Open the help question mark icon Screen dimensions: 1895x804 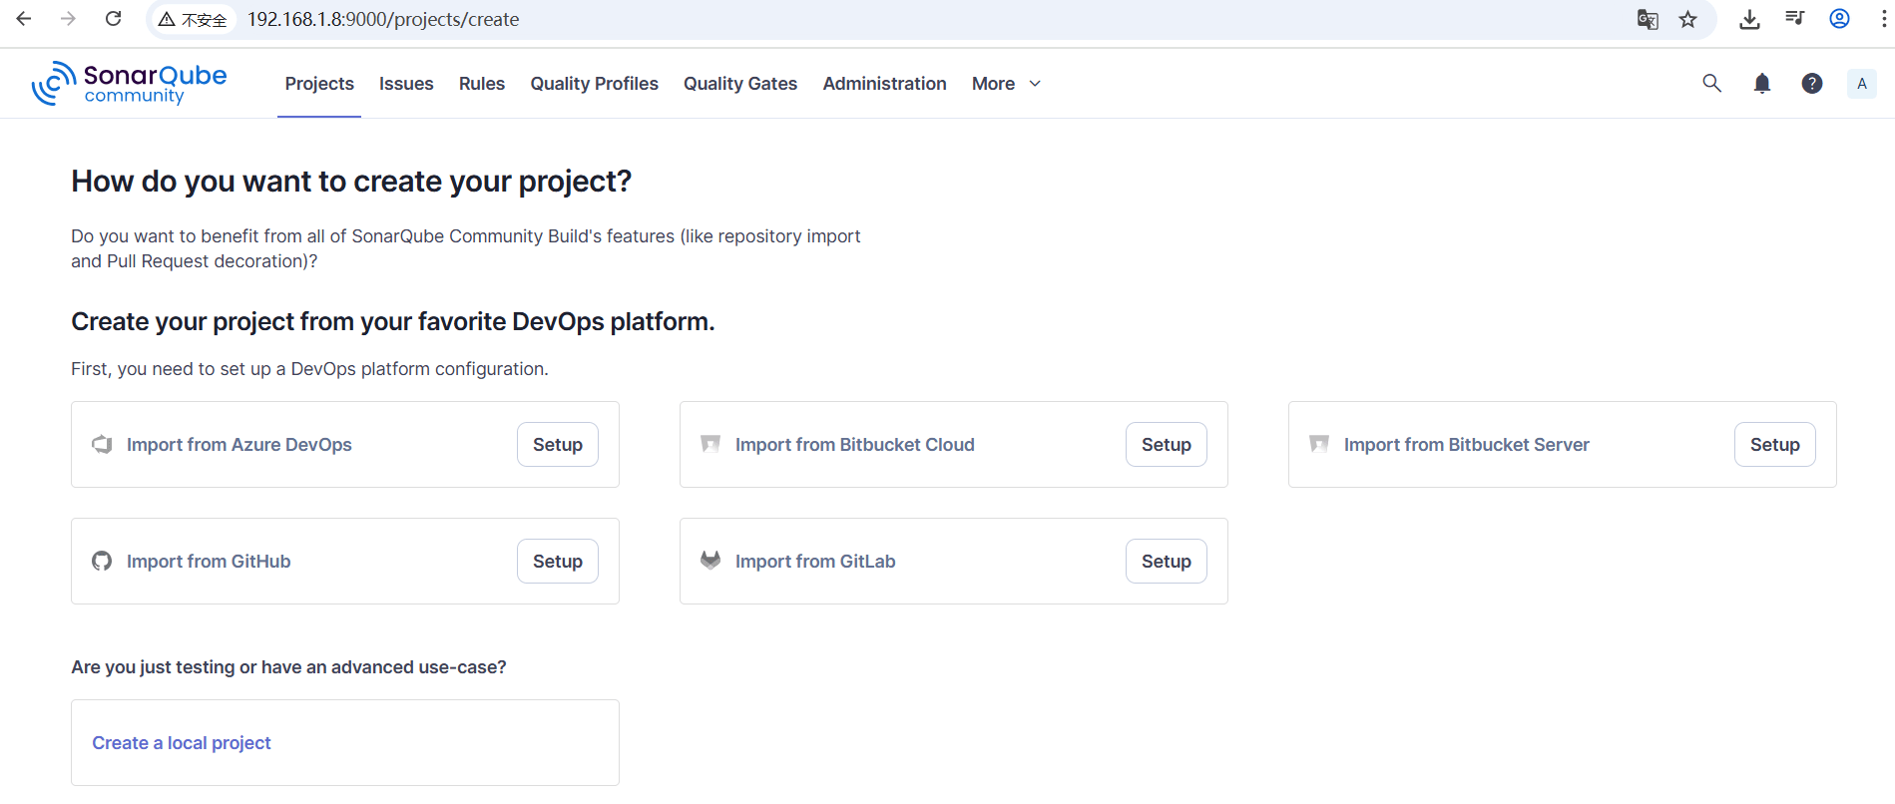[1812, 84]
